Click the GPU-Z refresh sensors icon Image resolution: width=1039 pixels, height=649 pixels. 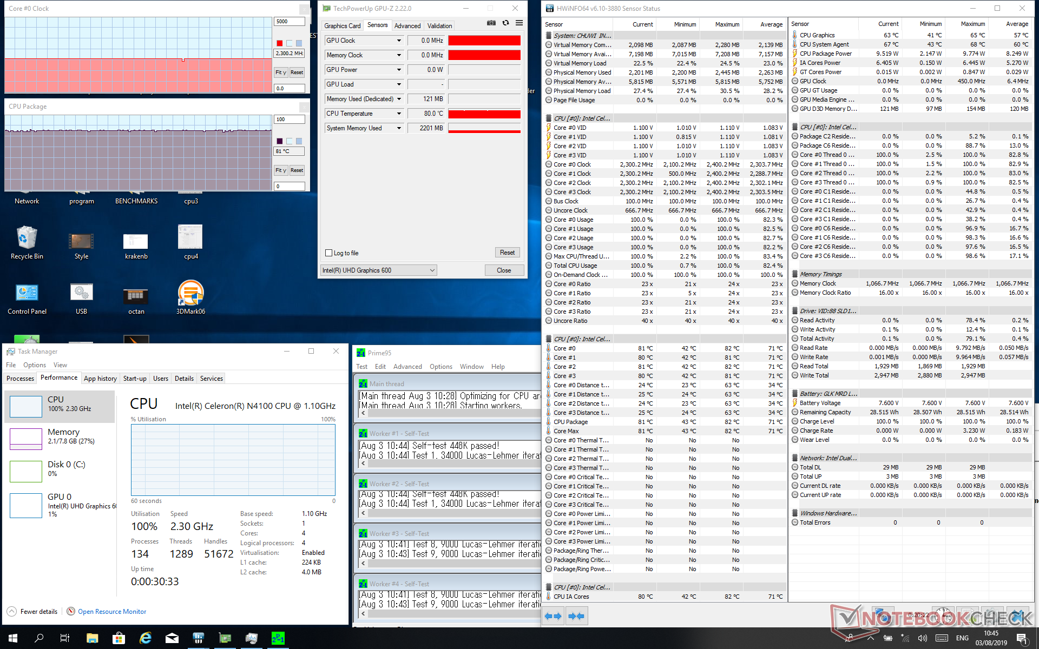tap(505, 23)
